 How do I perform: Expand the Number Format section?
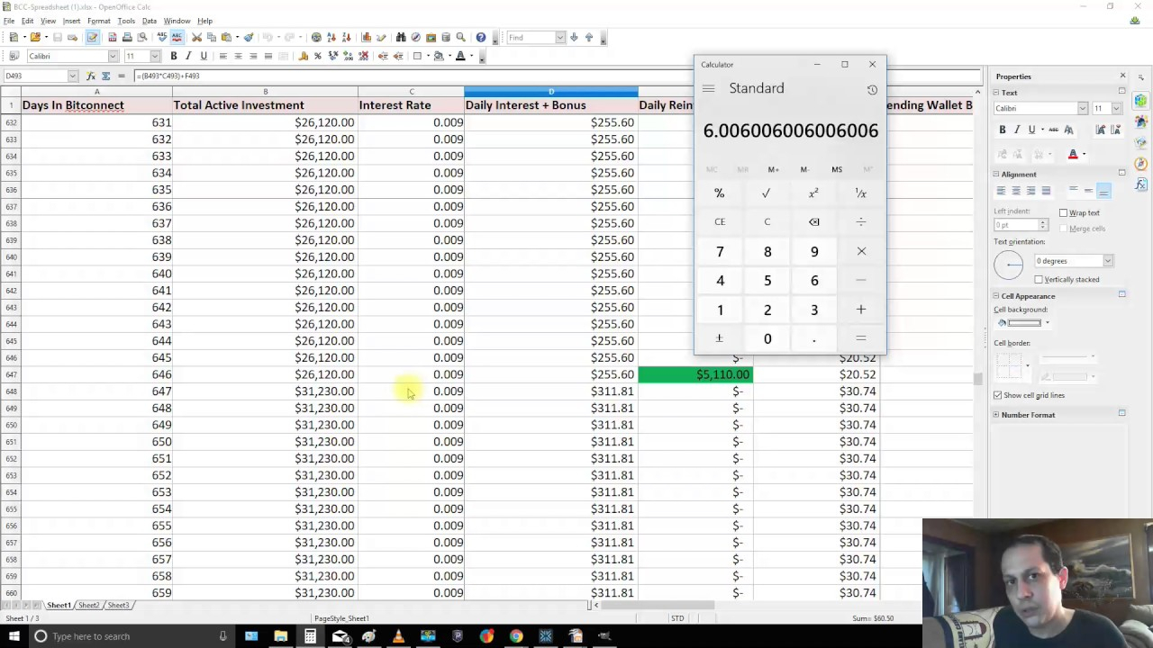[x=996, y=415]
